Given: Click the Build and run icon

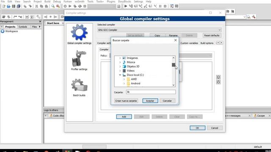Looking at the screenshot, I should (75, 6).
